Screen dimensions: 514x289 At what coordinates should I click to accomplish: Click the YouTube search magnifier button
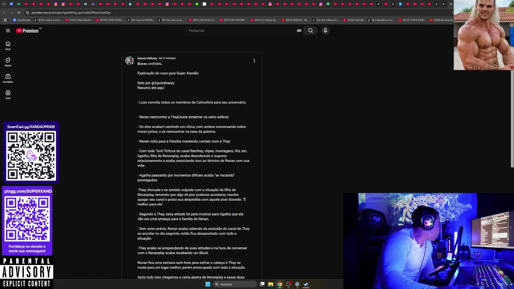click(x=310, y=31)
